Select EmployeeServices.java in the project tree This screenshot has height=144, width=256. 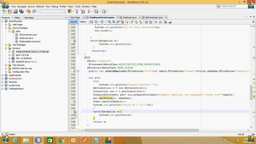pos(30,42)
